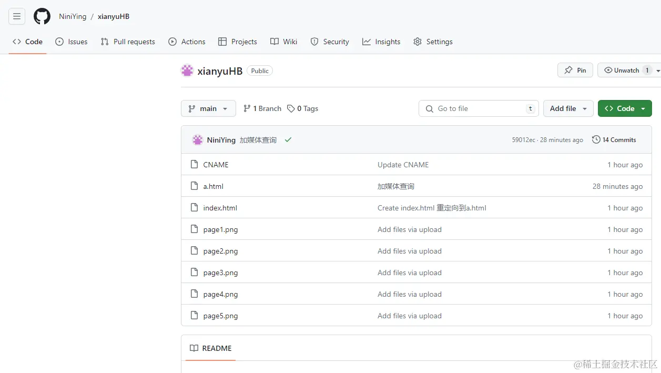Image resolution: width=661 pixels, height=373 pixels.
Task: Open the page5.png file
Action: pyautogui.click(x=221, y=316)
